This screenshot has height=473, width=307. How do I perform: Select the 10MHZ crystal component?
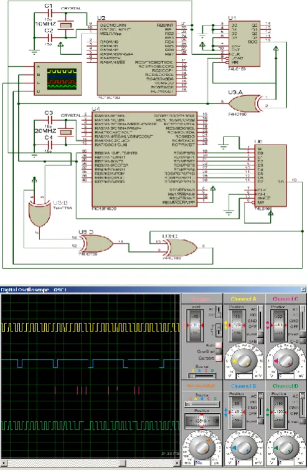point(65,26)
